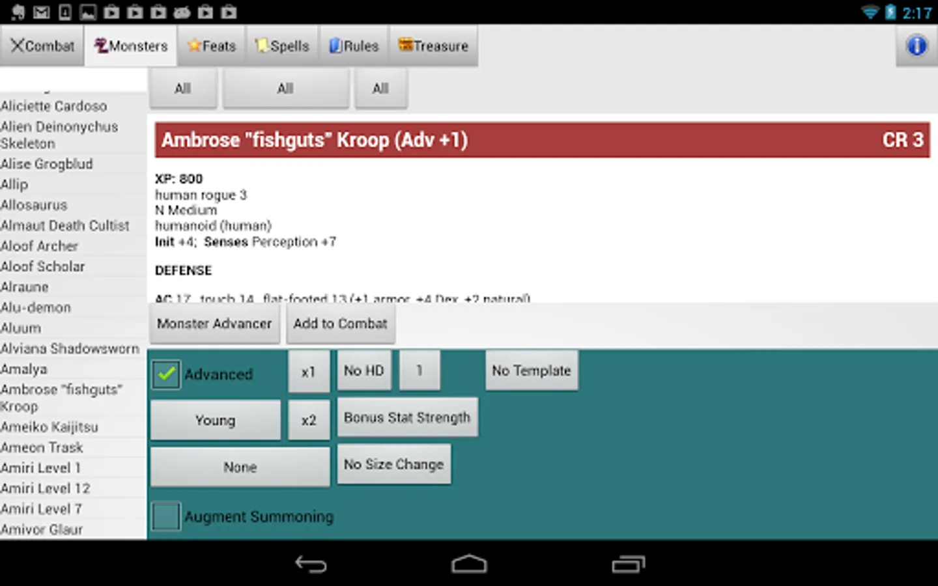Click the Spells scroll icon
This screenshot has height=586, width=938.
(x=263, y=46)
